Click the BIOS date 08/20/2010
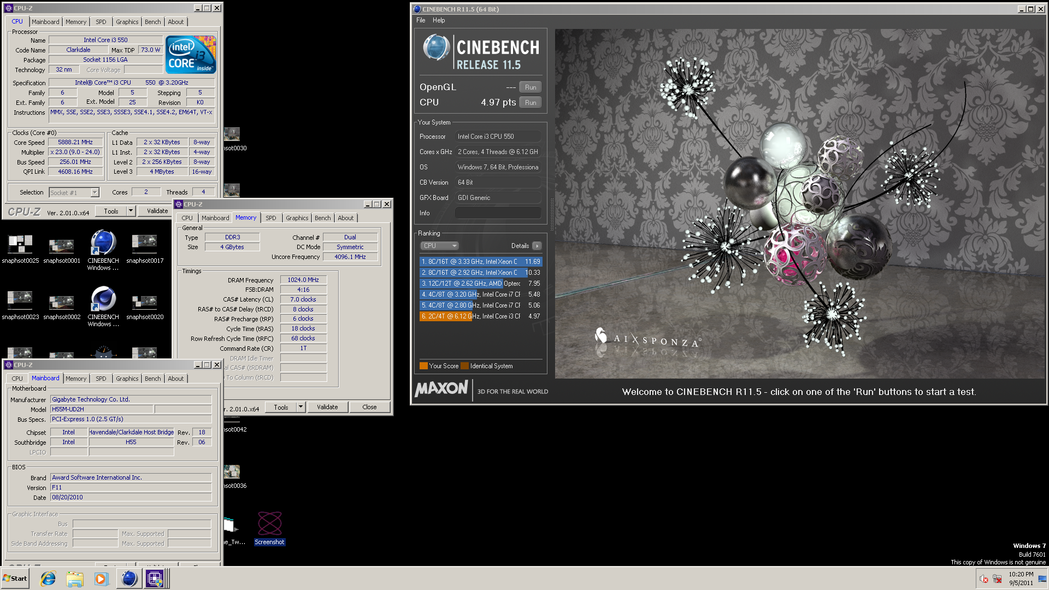 pos(131,497)
